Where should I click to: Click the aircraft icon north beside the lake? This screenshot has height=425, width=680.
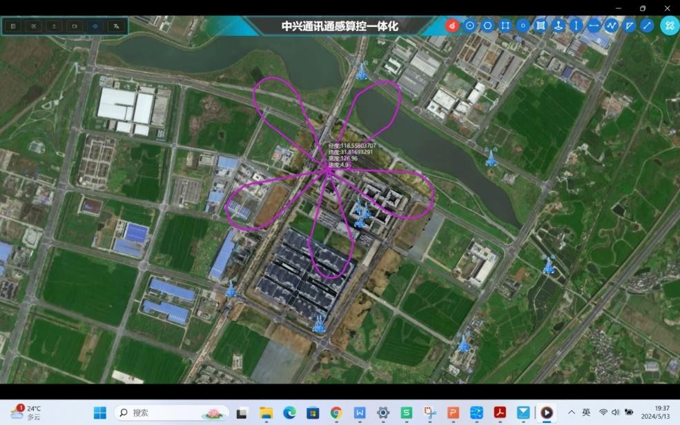[x=362, y=72]
